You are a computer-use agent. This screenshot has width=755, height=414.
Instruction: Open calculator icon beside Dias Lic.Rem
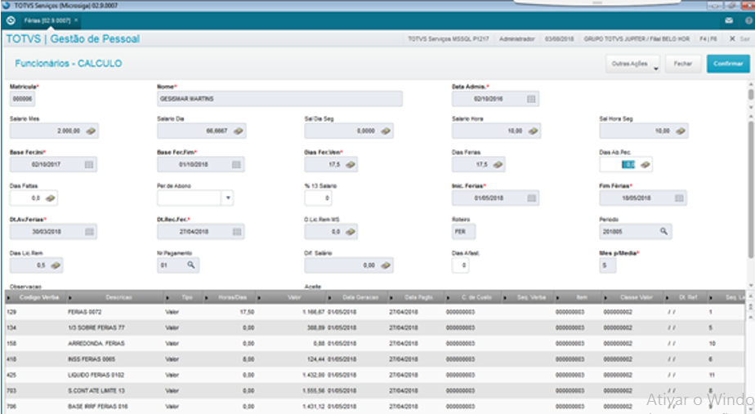coord(56,265)
